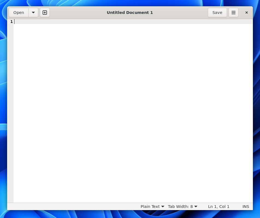260x218 pixels.
Task: Open the Plain Text language selector
Action: coord(152,207)
